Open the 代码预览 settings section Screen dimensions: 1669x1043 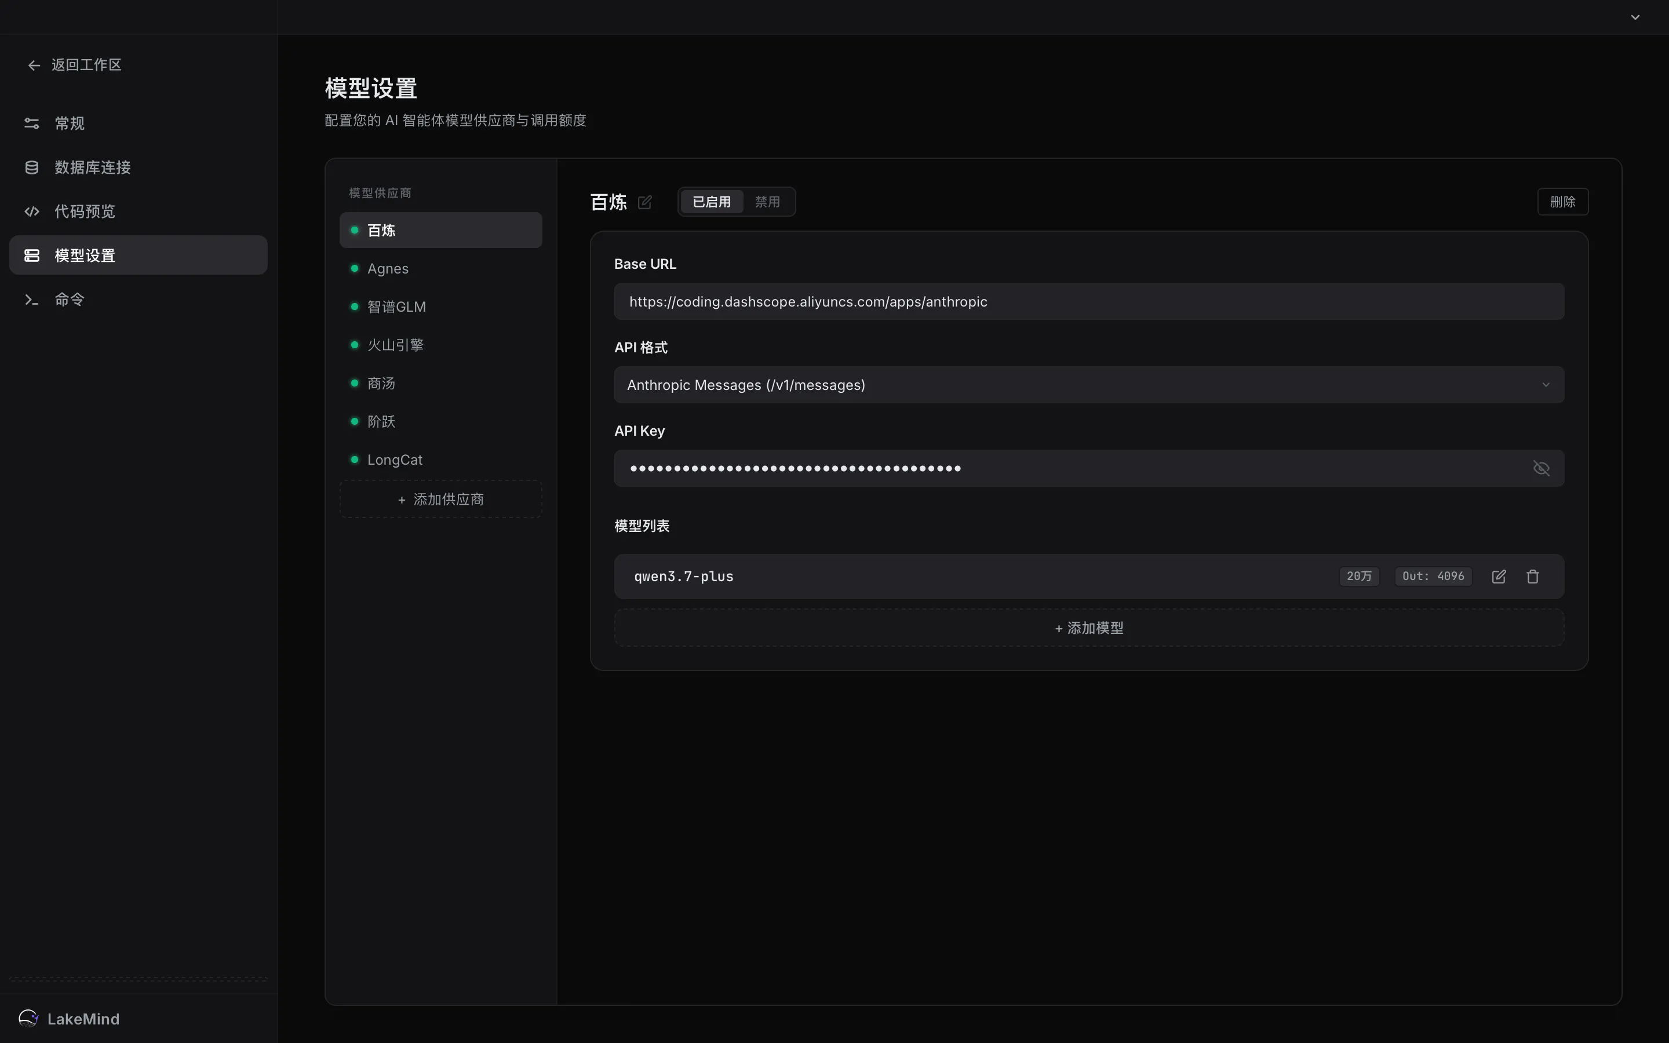[x=138, y=211]
